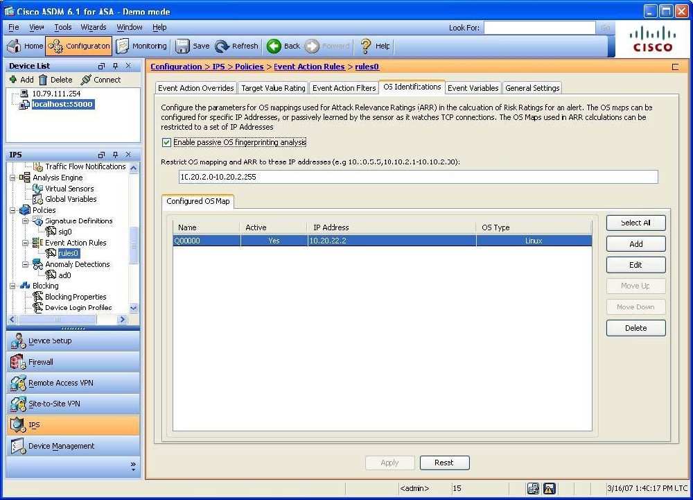Open Global Variables tree item
The image size is (693, 500).
pyautogui.click(x=71, y=200)
